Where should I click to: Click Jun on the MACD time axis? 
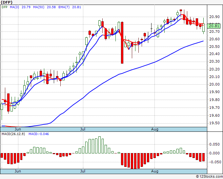point(18,171)
